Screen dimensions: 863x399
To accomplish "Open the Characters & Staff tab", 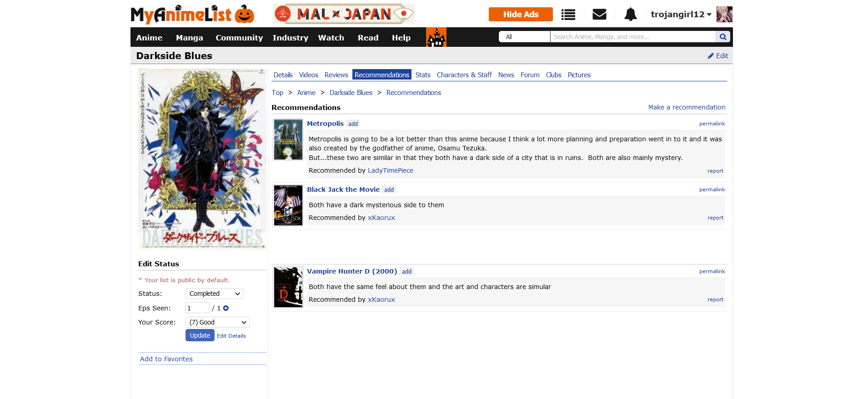I will [464, 75].
